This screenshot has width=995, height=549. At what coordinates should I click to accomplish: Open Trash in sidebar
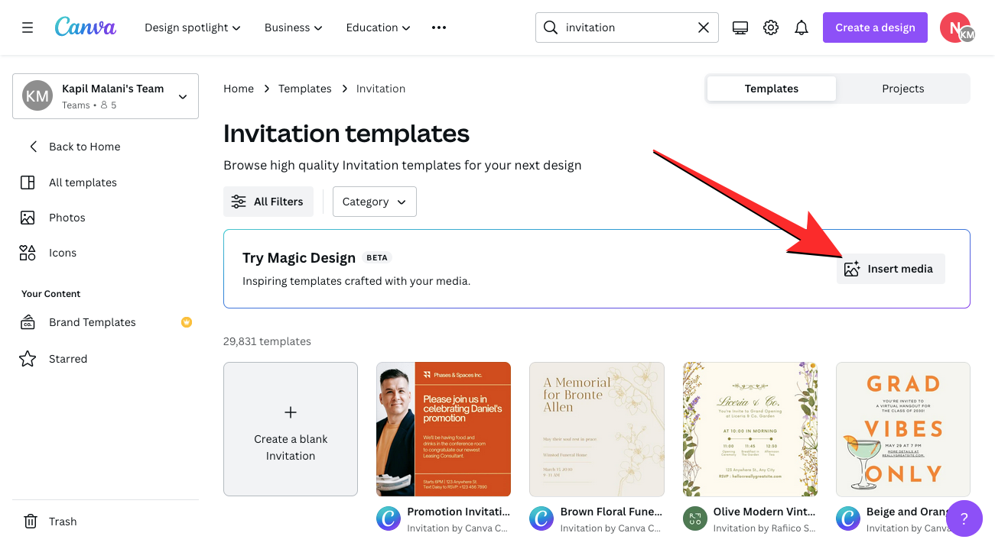(63, 522)
